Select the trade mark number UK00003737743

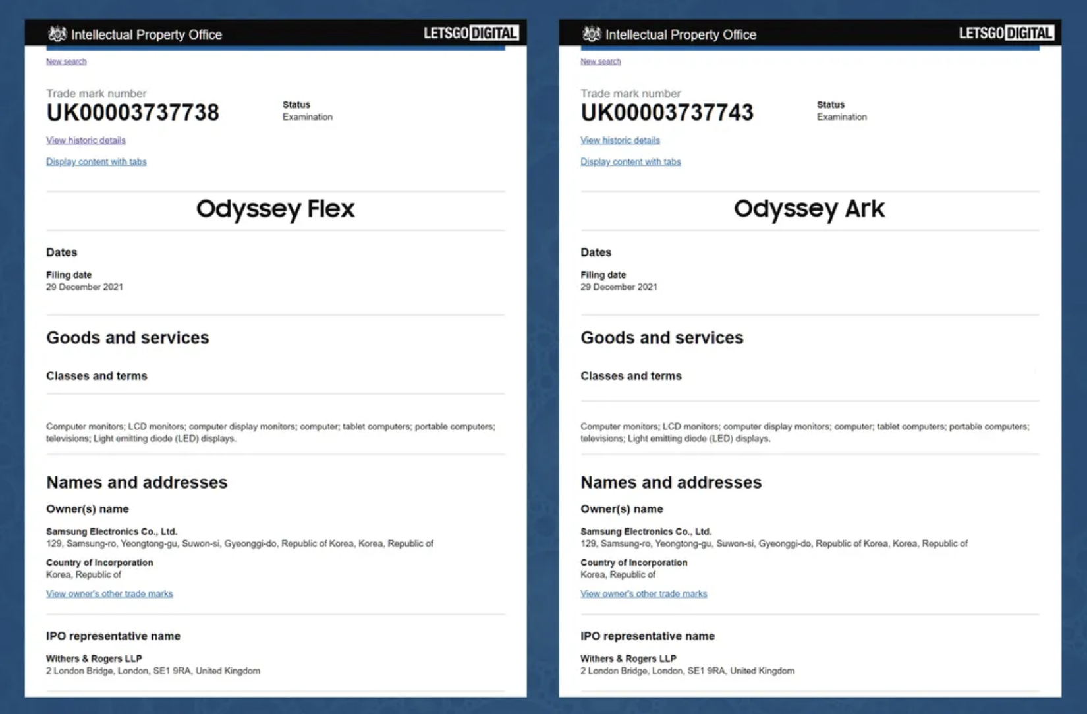(667, 113)
